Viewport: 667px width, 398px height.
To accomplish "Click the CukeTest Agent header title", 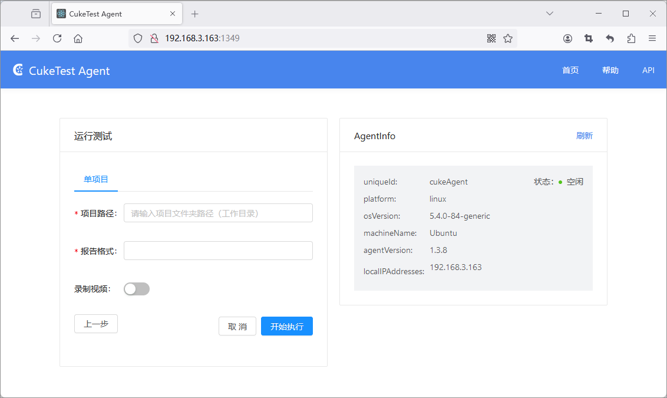I will coord(70,71).
